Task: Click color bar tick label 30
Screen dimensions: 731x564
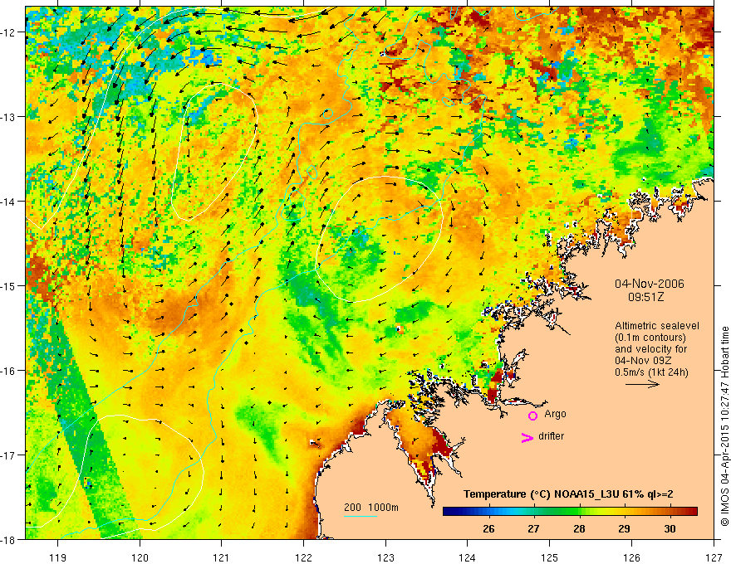Action: click(x=670, y=529)
